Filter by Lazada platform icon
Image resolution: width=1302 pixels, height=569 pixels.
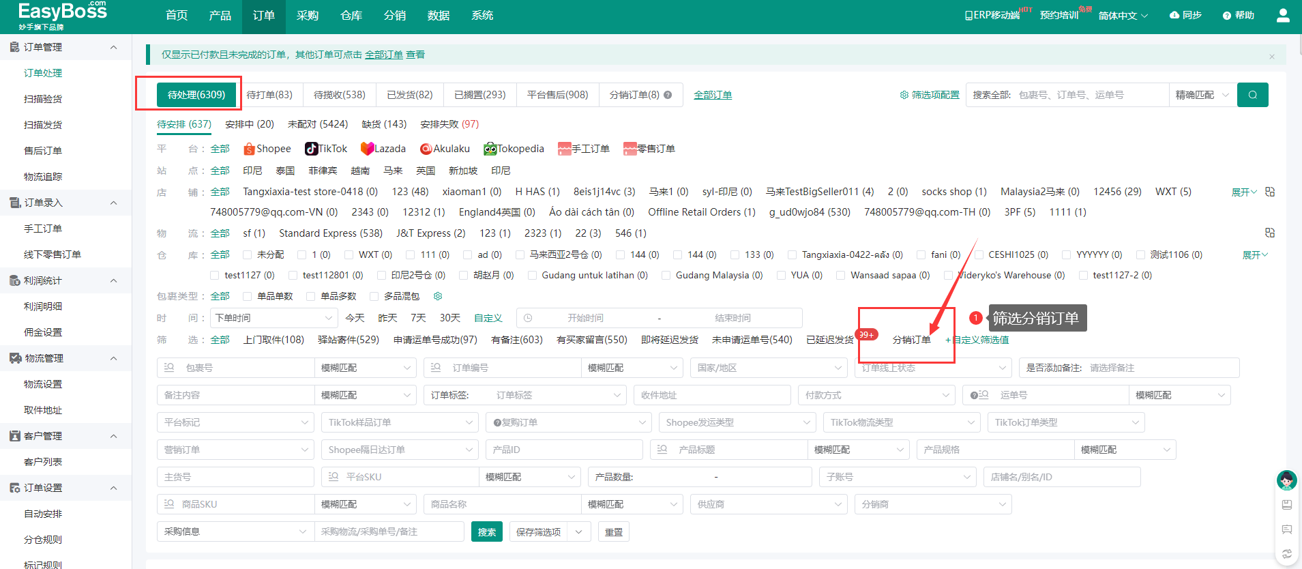(367, 149)
